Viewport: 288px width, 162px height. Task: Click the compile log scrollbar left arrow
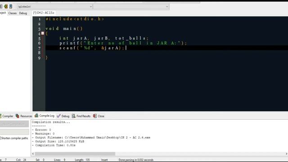33,154
